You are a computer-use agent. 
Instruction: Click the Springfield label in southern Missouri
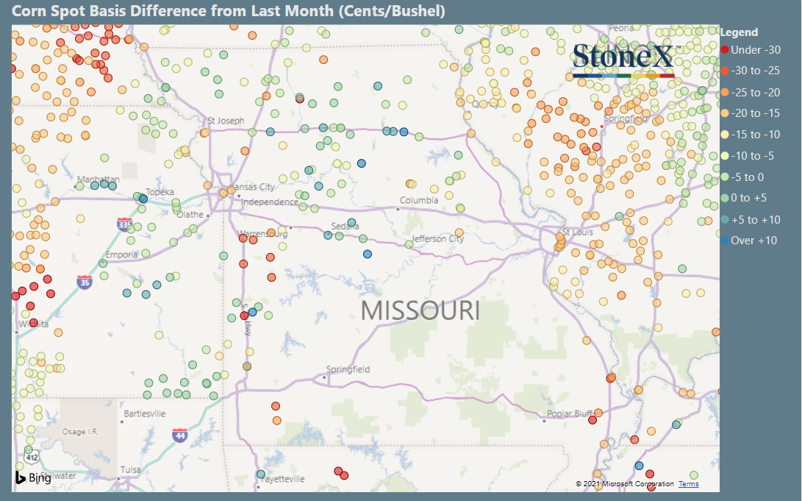[348, 369]
